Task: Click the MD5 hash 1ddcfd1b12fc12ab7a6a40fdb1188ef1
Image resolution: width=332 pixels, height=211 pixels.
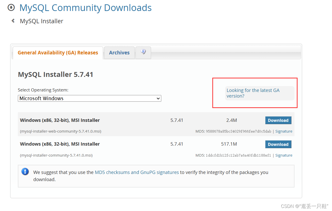Action: tap(238, 155)
